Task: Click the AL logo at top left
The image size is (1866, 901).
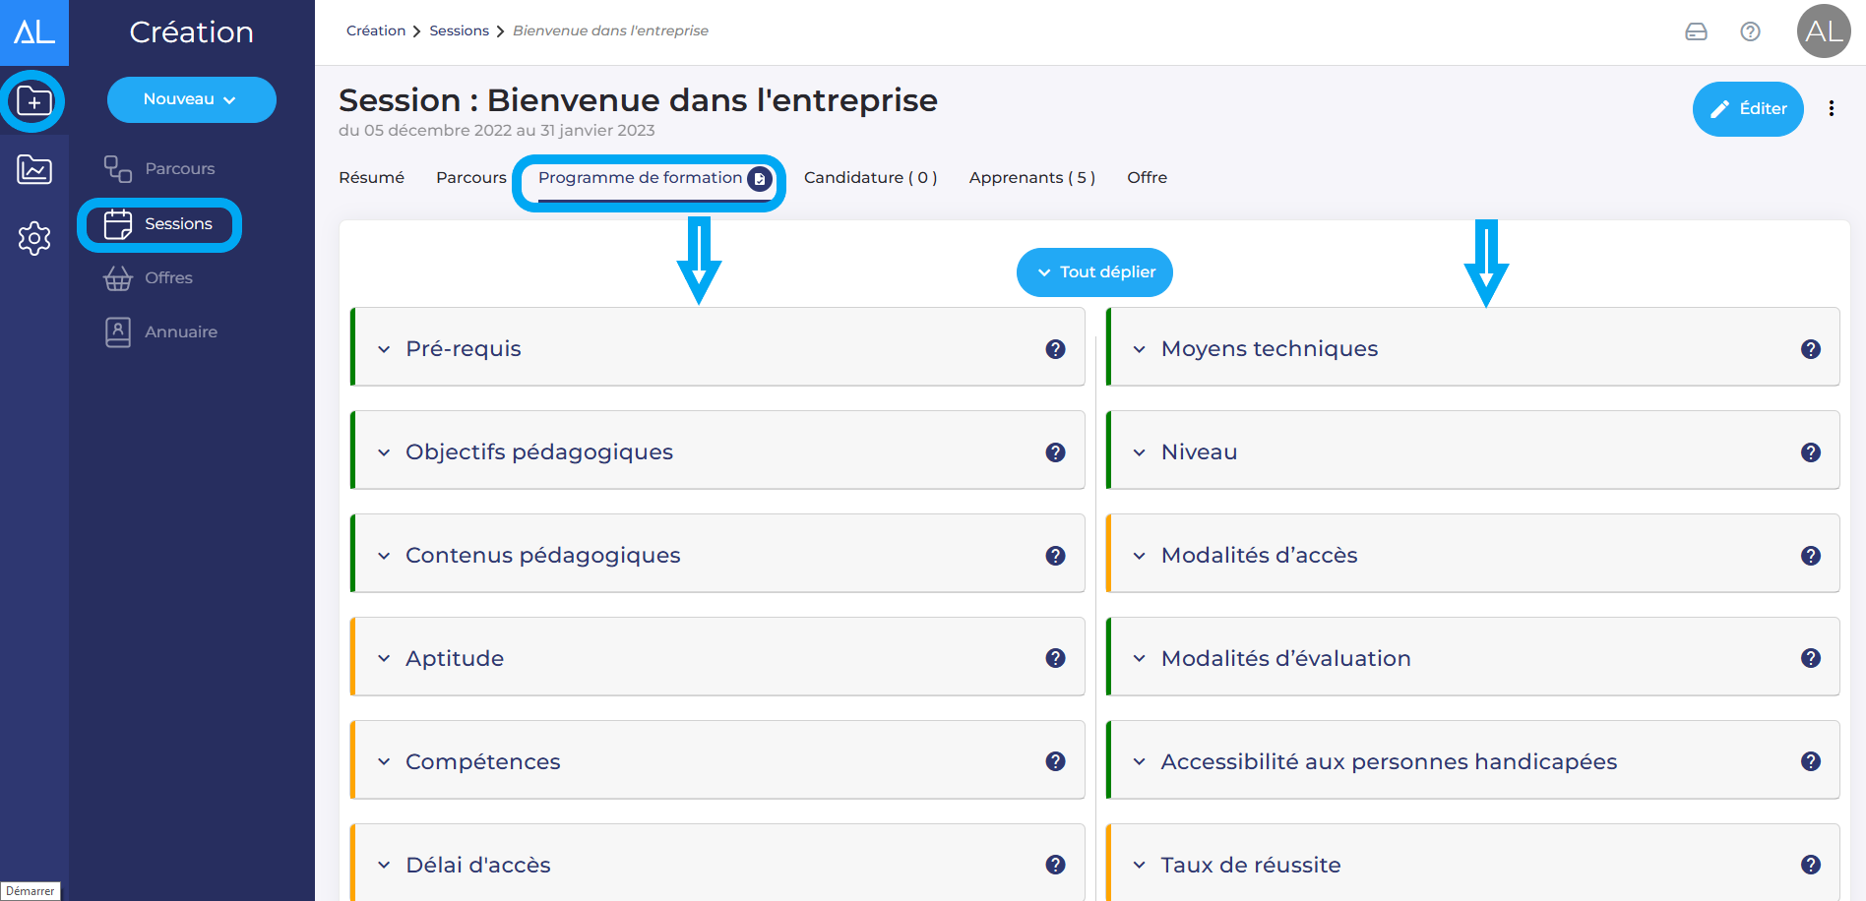Action: pos(34,32)
